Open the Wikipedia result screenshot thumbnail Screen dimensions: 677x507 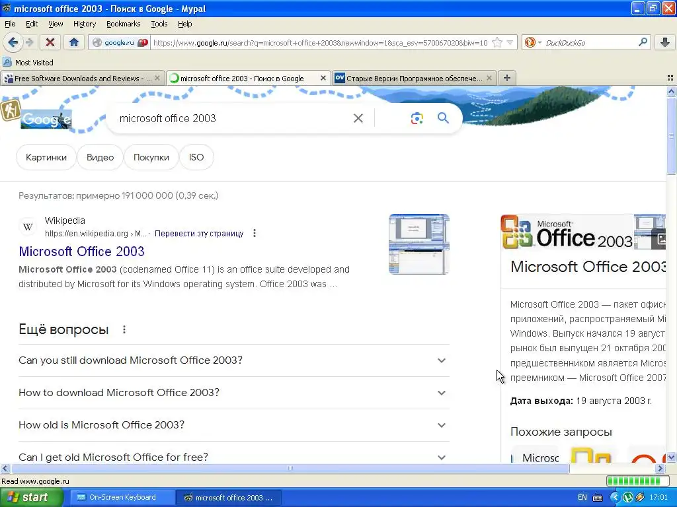[x=418, y=244]
